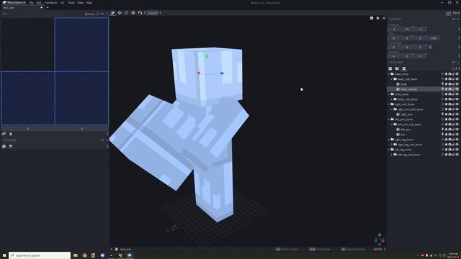Viewport: 461px width, 259px height.
Task: Toggle visibility eye of right_arm cube
Action: coord(457,114)
